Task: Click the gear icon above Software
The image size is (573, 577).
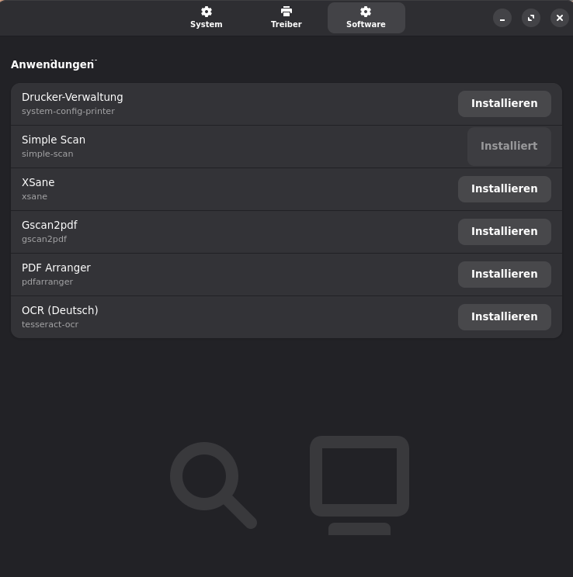Action: tap(366, 12)
